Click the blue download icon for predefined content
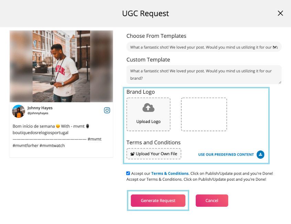Viewport: 291px width, 224px height. pos(260,155)
